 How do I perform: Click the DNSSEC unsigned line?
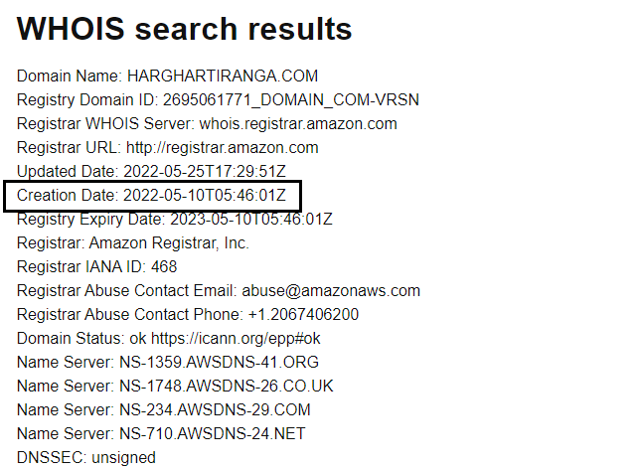coord(86,458)
